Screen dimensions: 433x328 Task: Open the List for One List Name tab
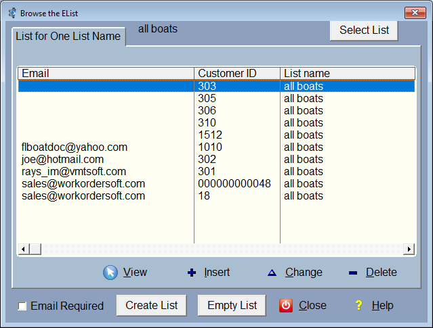68,37
